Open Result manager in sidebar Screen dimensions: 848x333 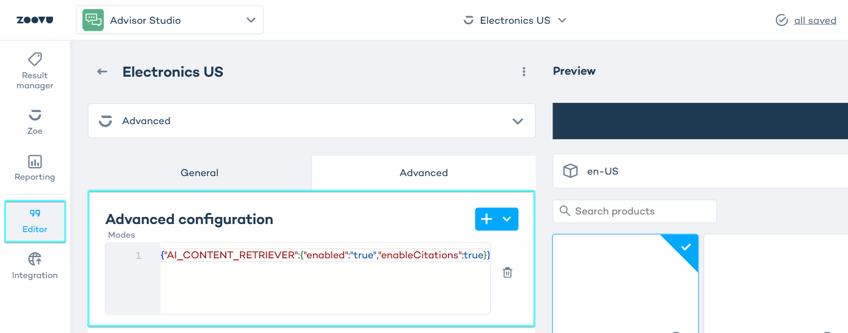(35, 71)
